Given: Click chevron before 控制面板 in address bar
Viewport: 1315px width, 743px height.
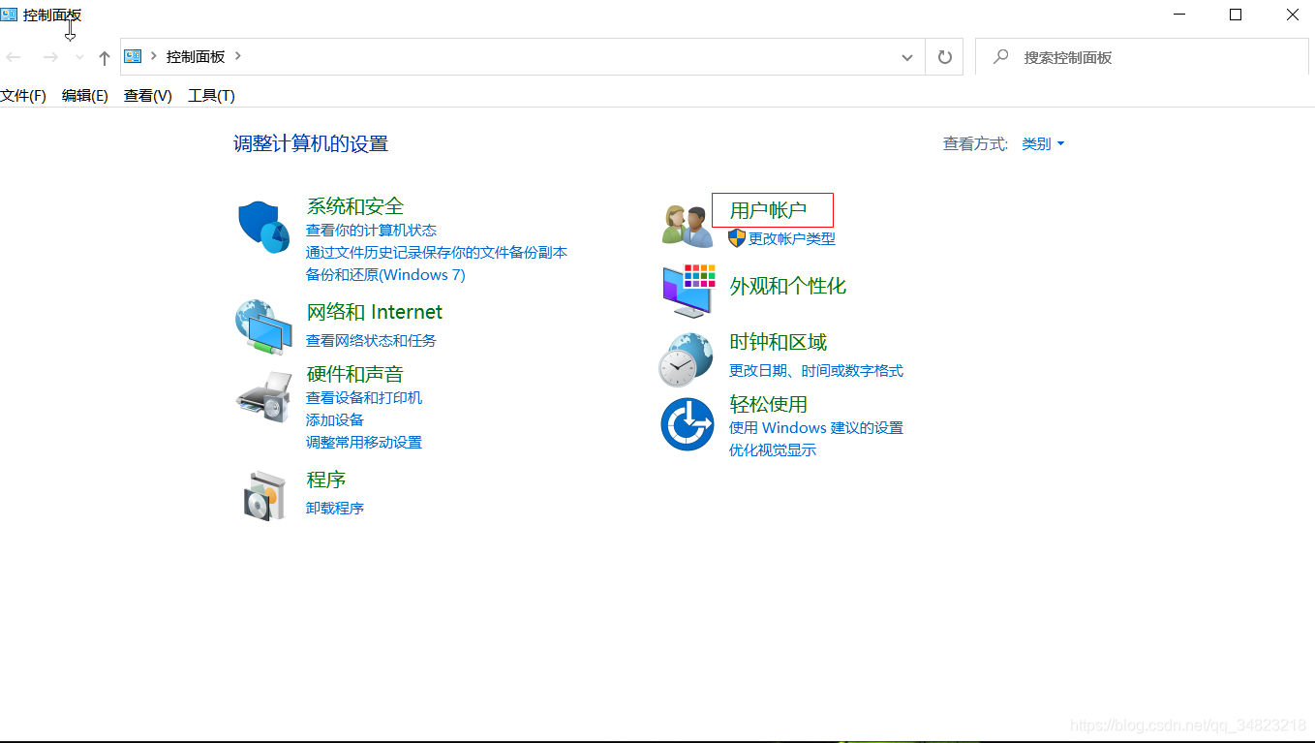Looking at the screenshot, I should tap(154, 56).
